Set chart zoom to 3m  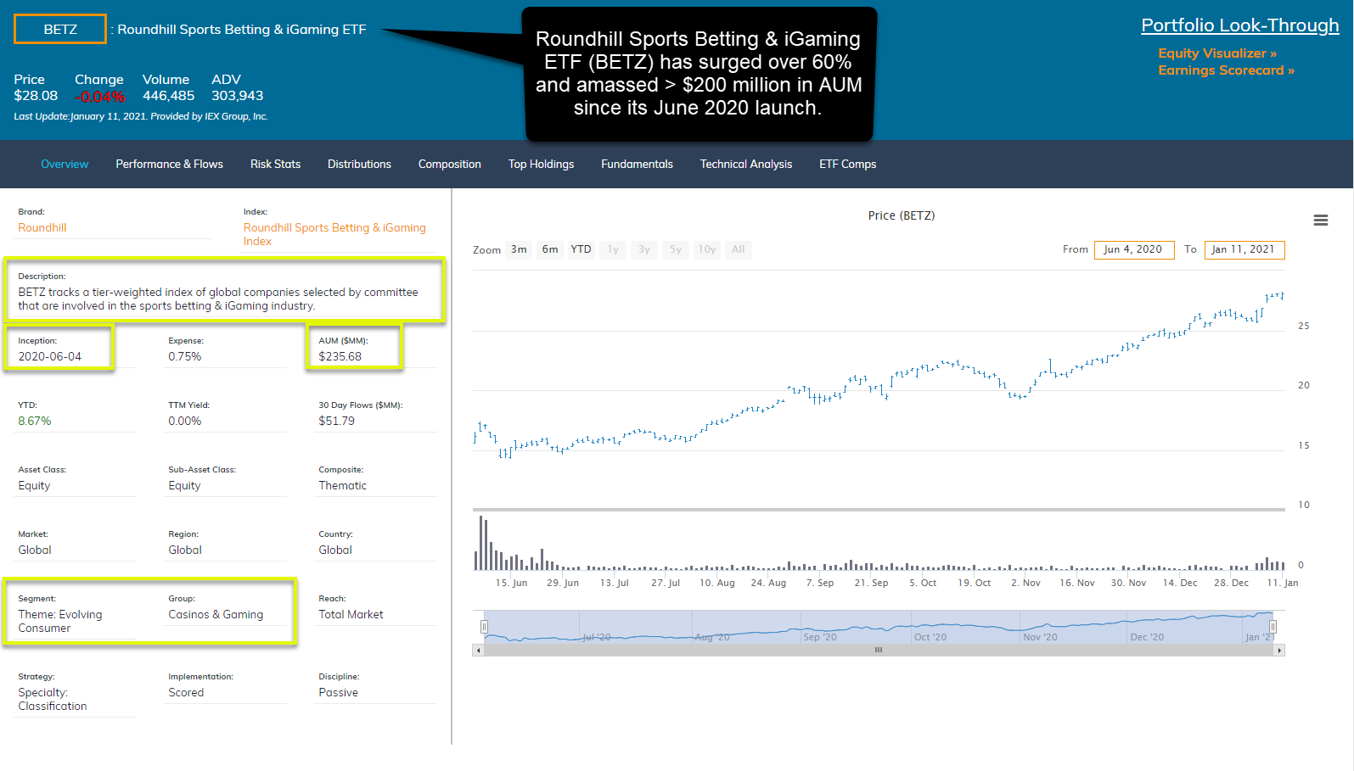(x=519, y=249)
